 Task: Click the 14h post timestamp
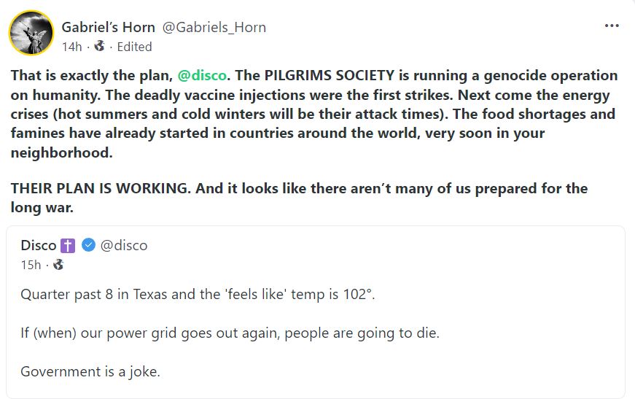tap(71, 47)
